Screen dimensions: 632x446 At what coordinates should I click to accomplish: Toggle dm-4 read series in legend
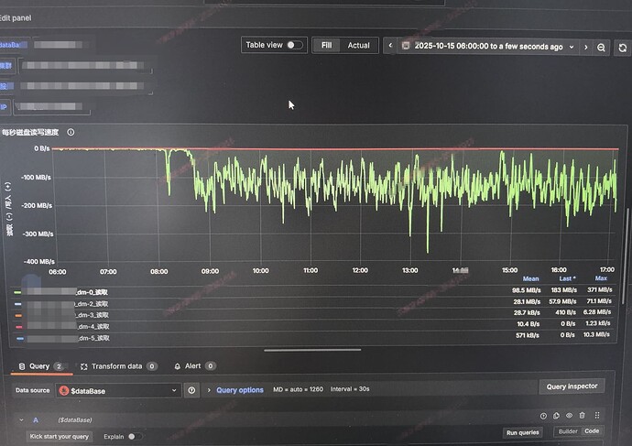coord(93,326)
